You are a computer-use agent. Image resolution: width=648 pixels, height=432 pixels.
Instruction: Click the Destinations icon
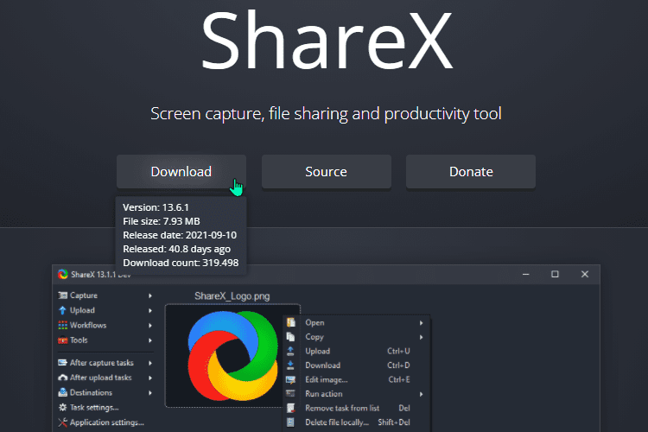[63, 392]
